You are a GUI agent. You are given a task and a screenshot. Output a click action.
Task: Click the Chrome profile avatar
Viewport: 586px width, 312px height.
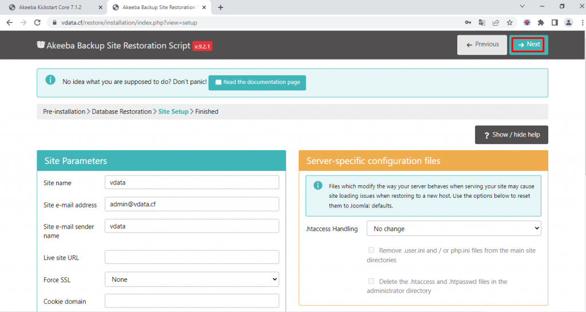568,23
